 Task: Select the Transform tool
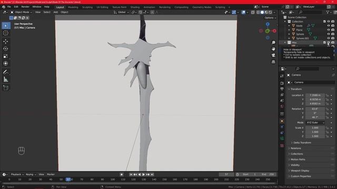tap(6, 64)
